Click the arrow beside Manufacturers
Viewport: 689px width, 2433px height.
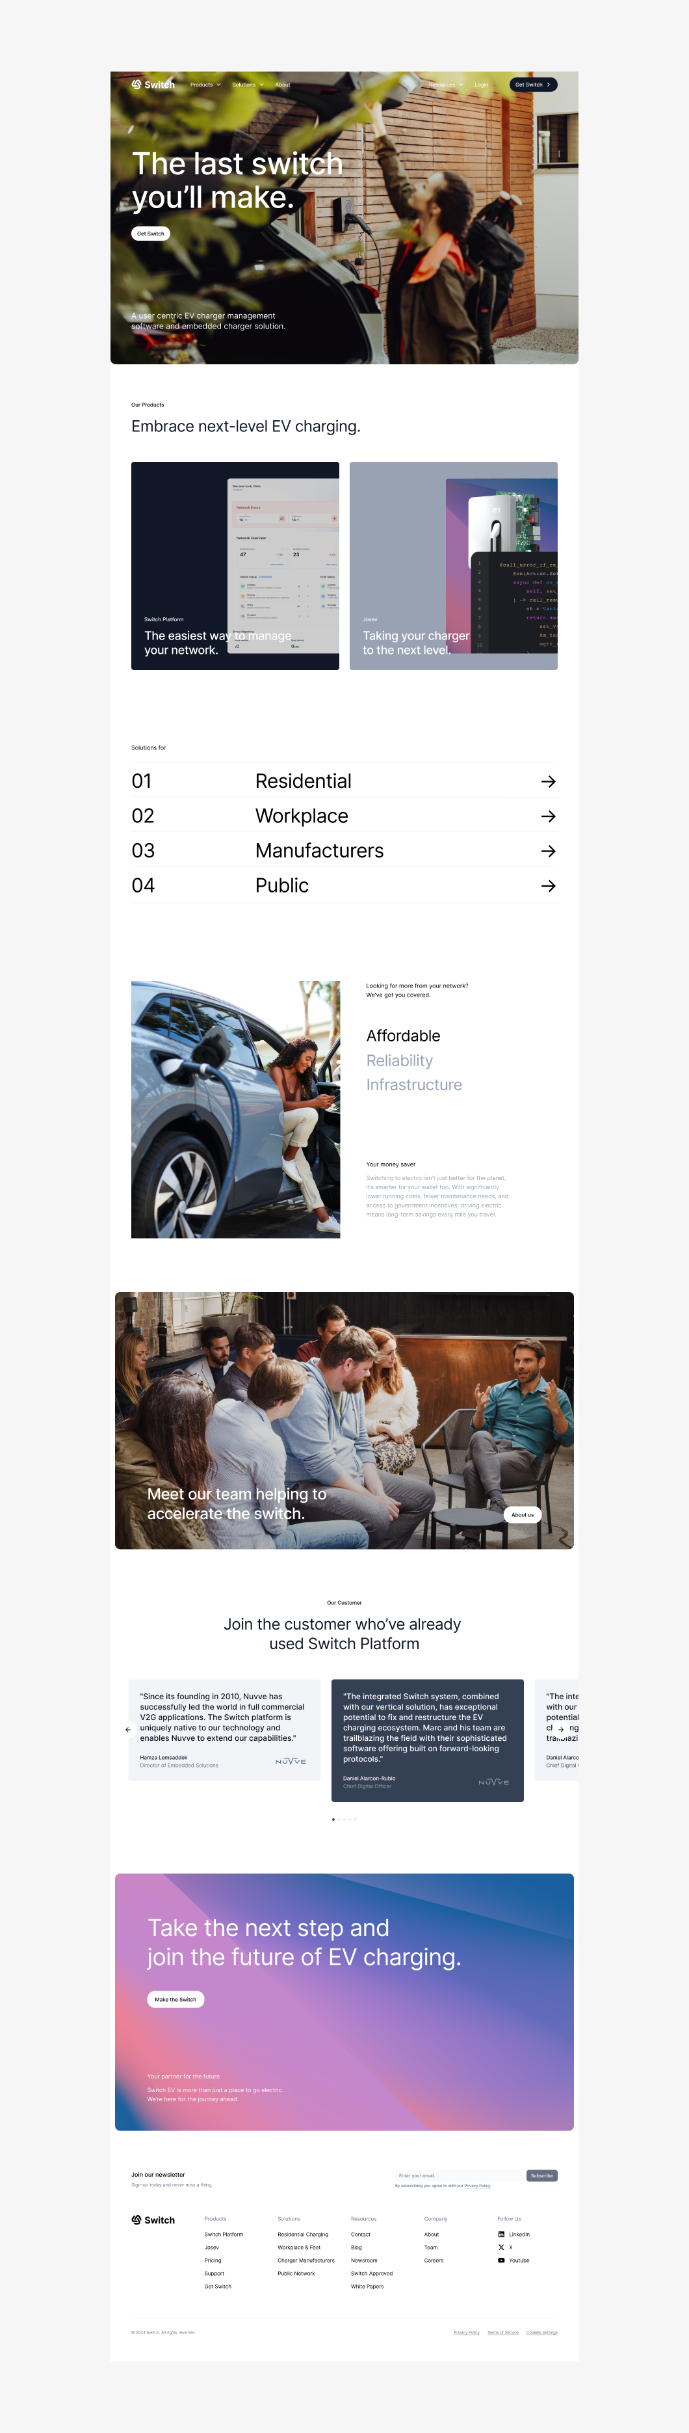pyautogui.click(x=547, y=852)
